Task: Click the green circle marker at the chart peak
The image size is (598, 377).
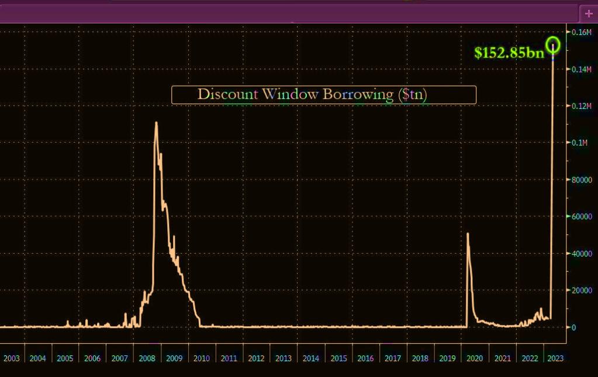Action: click(x=553, y=45)
